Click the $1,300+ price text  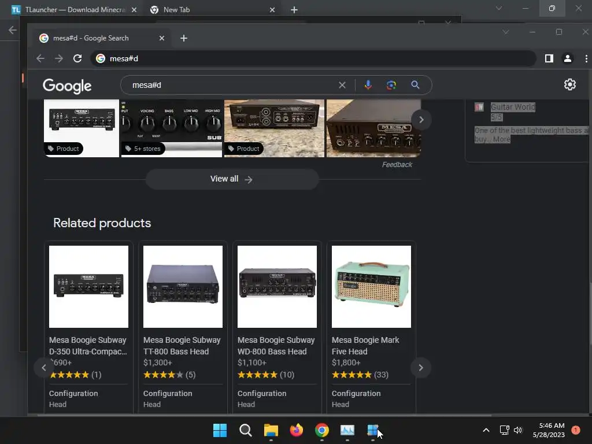tap(158, 363)
